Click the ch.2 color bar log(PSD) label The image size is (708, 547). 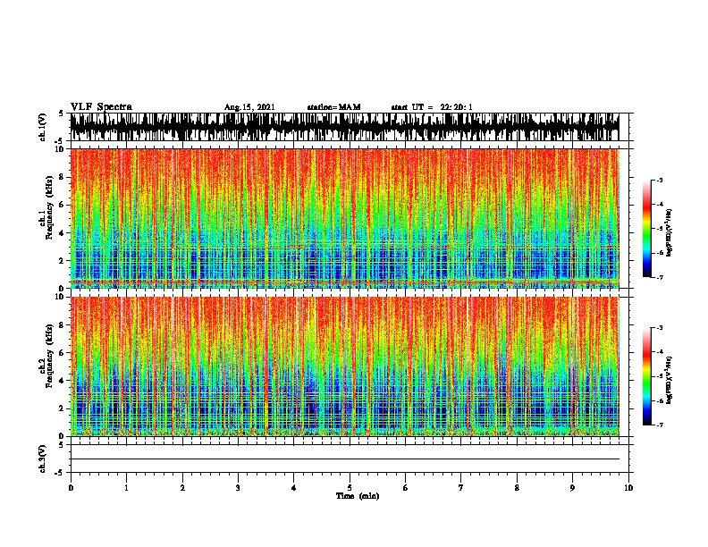(x=669, y=380)
